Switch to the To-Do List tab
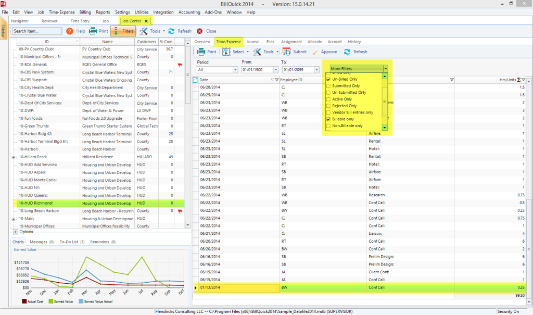The width and height of the screenshot is (533, 315). [72, 242]
